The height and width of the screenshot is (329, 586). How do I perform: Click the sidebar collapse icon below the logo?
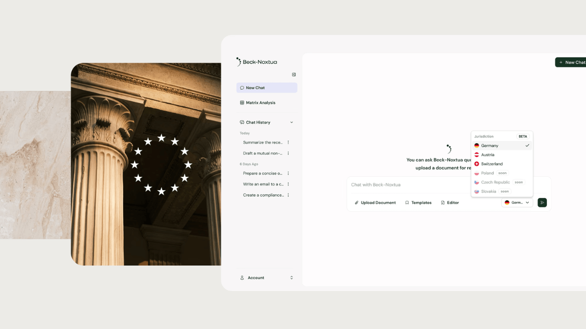[x=293, y=74]
